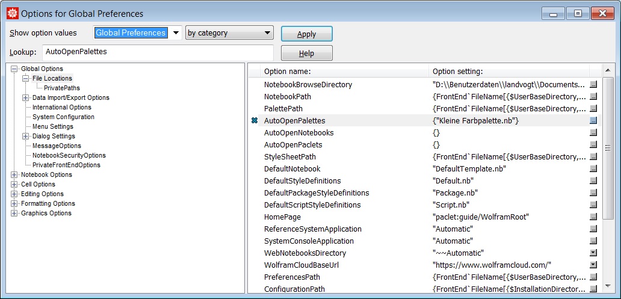Expand Data Import/Export Options node
The image size is (621, 299).
coord(26,98)
